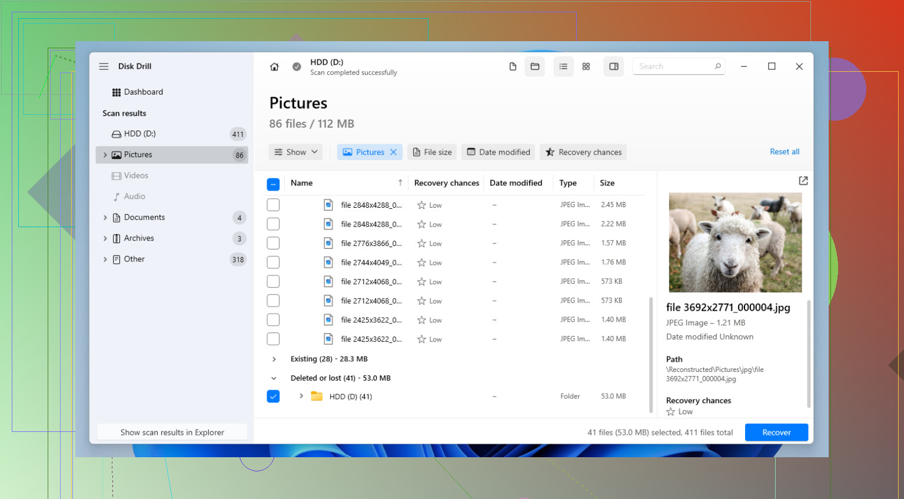Toggle the preview panel icon
Image resolution: width=904 pixels, height=499 pixels.
tap(614, 66)
